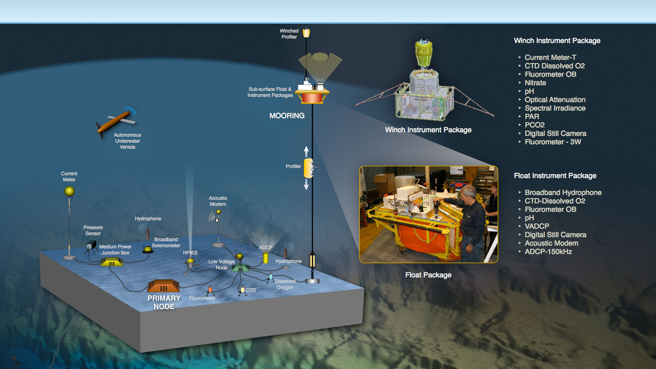Click the yellow ADCP cylinder
The width and height of the screenshot is (656, 369).
pos(265,258)
